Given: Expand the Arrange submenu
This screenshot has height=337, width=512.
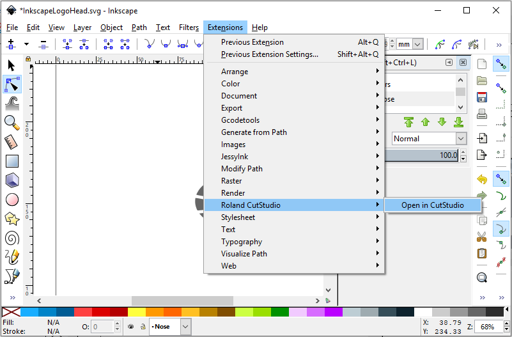Looking at the screenshot, I should pyautogui.click(x=294, y=72).
